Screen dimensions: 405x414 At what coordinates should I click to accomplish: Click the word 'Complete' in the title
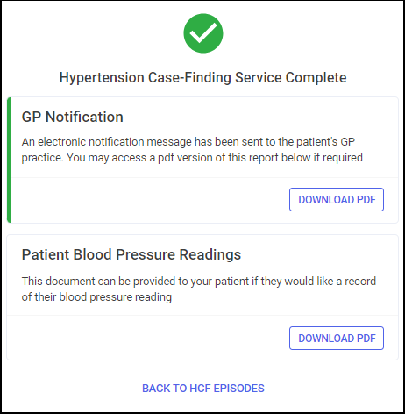click(x=316, y=78)
